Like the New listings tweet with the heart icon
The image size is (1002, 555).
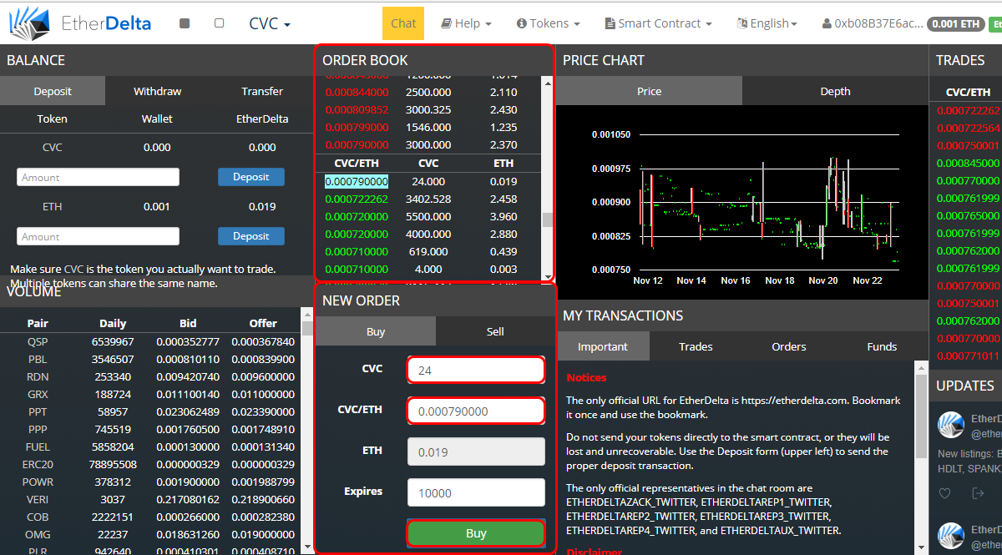[x=945, y=493]
